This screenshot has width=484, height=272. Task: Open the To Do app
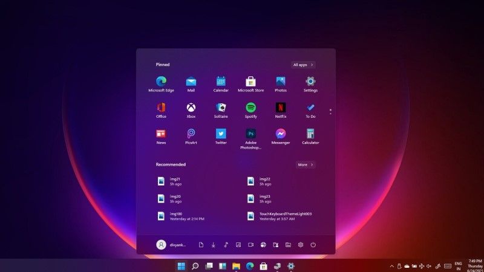[x=310, y=110]
